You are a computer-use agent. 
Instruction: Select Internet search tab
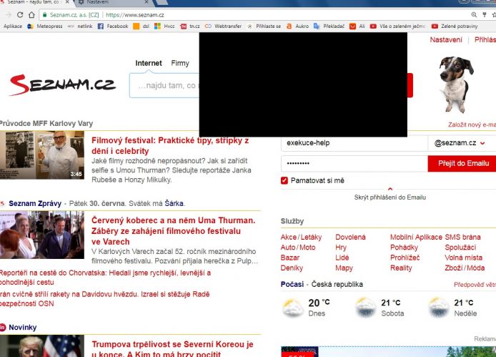(149, 63)
